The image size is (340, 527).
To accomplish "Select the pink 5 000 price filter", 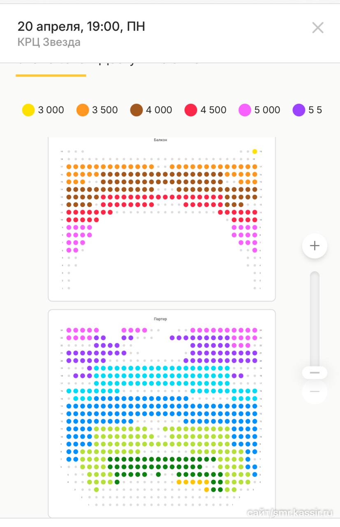I will [x=245, y=110].
